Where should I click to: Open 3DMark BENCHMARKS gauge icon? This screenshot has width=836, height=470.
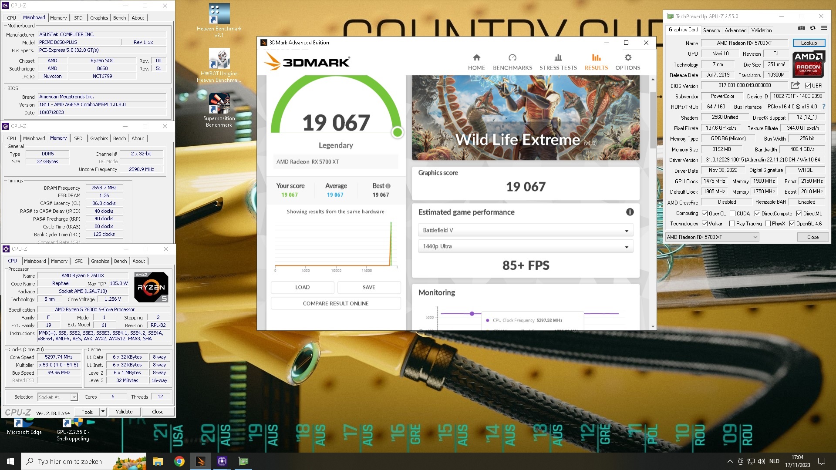click(512, 57)
